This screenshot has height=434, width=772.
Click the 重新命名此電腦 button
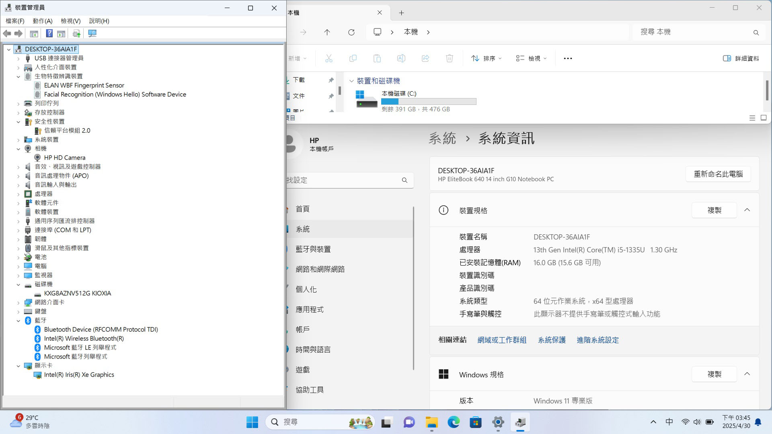(718, 174)
